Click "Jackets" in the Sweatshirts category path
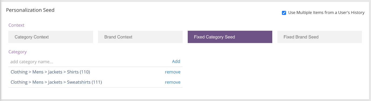Viewport: 371px width, 101px height. (55, 82)
